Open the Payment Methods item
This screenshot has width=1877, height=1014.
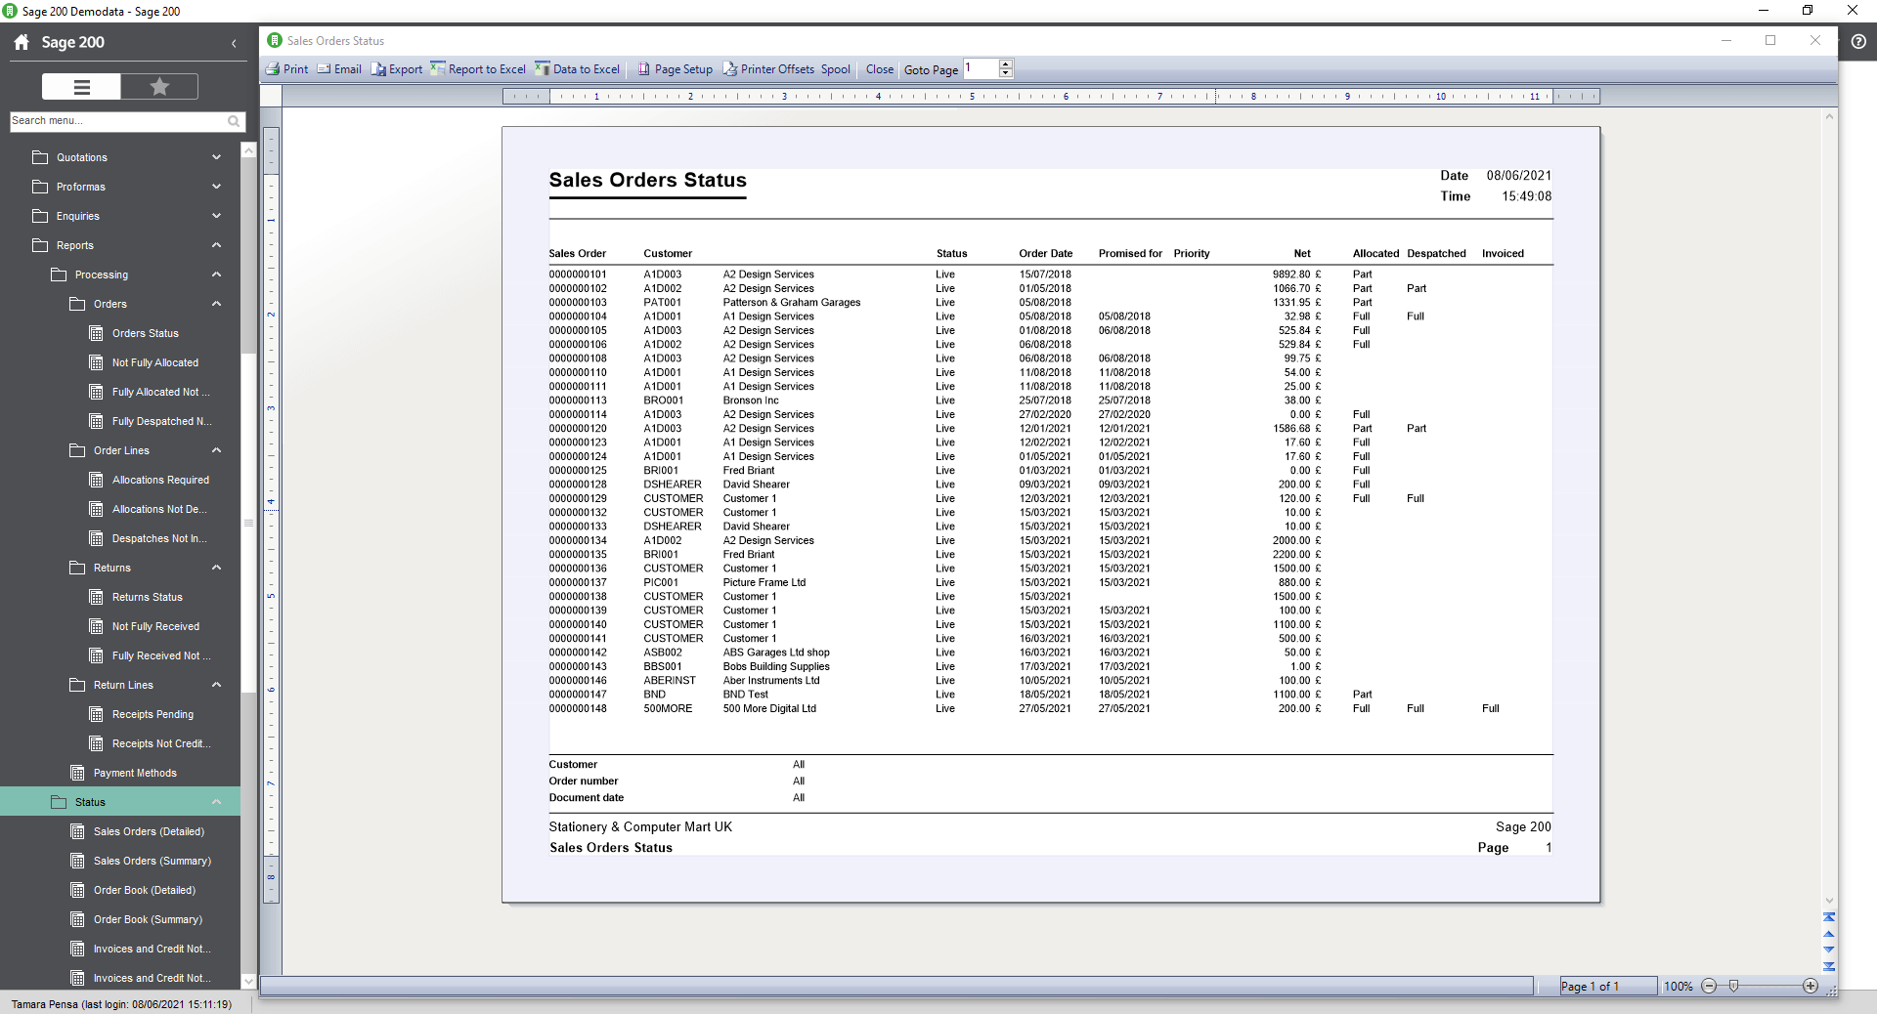click(136, 773)
